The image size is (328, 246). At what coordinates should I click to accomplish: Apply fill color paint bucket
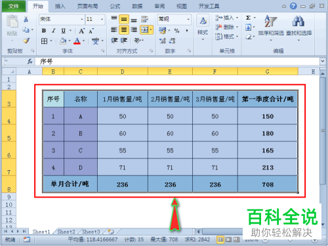click(x=63, y=41)
